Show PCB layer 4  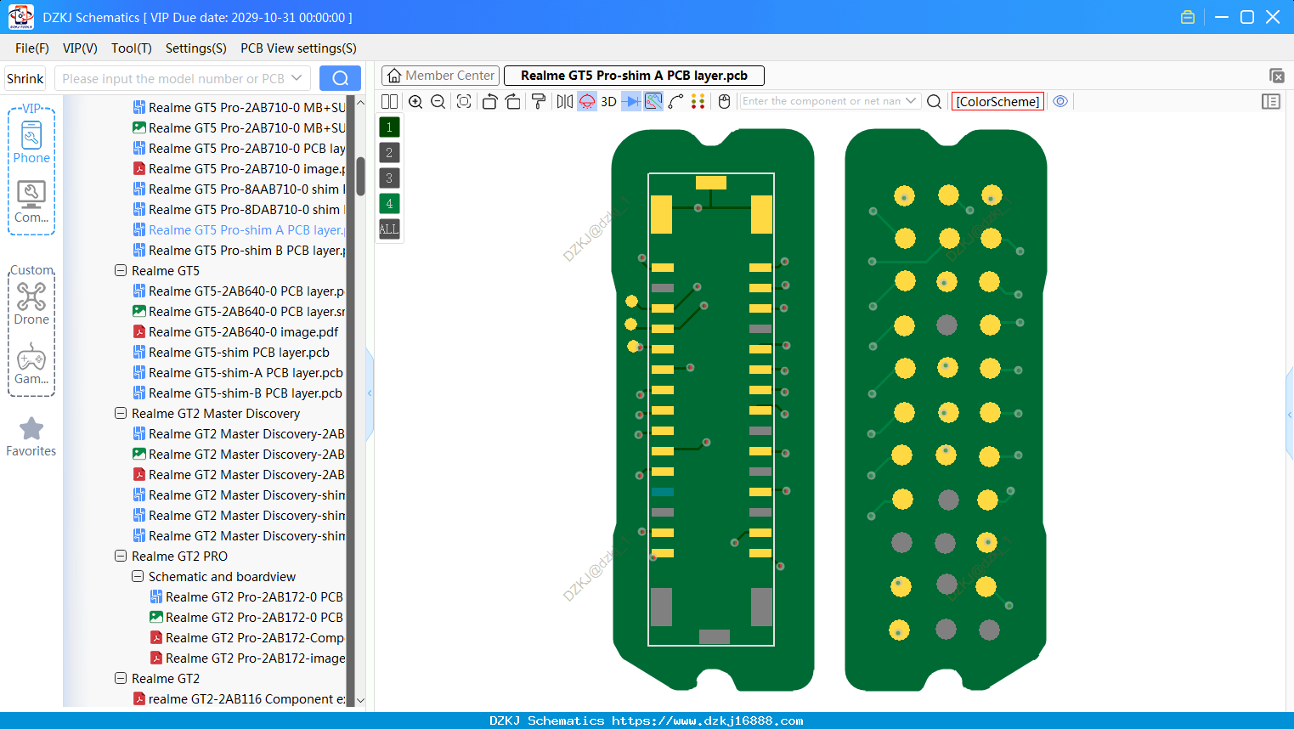pyautogui.click(x=389, y=204)
